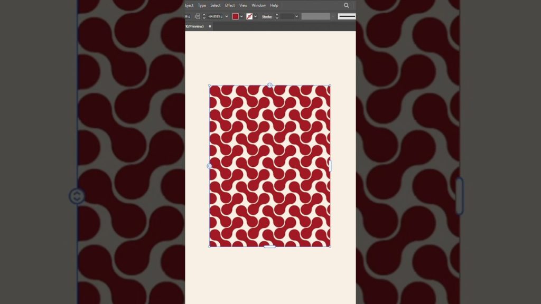
Task: Open the Window menu
Action: 259,5
